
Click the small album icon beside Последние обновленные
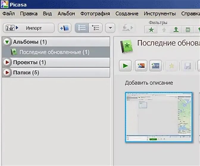(14, 52)
